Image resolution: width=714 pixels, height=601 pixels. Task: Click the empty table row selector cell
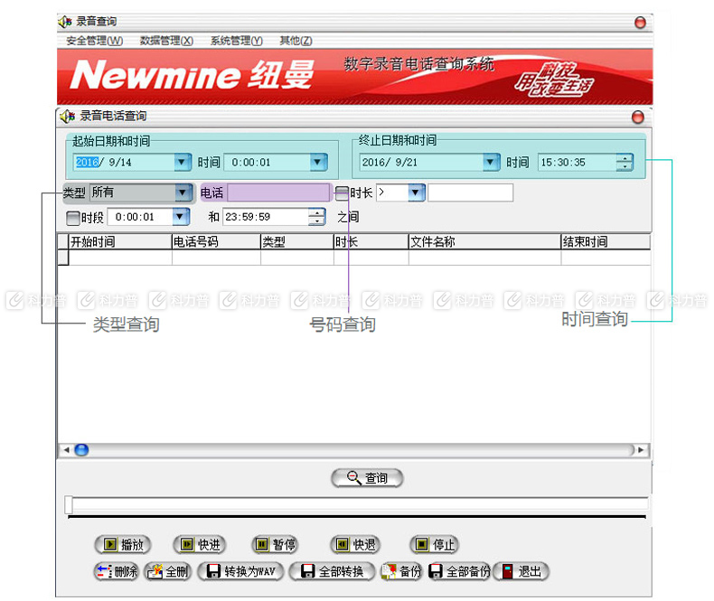[x=63, y=258]
